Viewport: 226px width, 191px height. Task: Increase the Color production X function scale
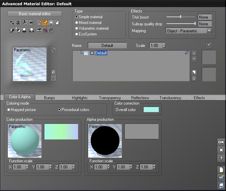tap(27, 166)
